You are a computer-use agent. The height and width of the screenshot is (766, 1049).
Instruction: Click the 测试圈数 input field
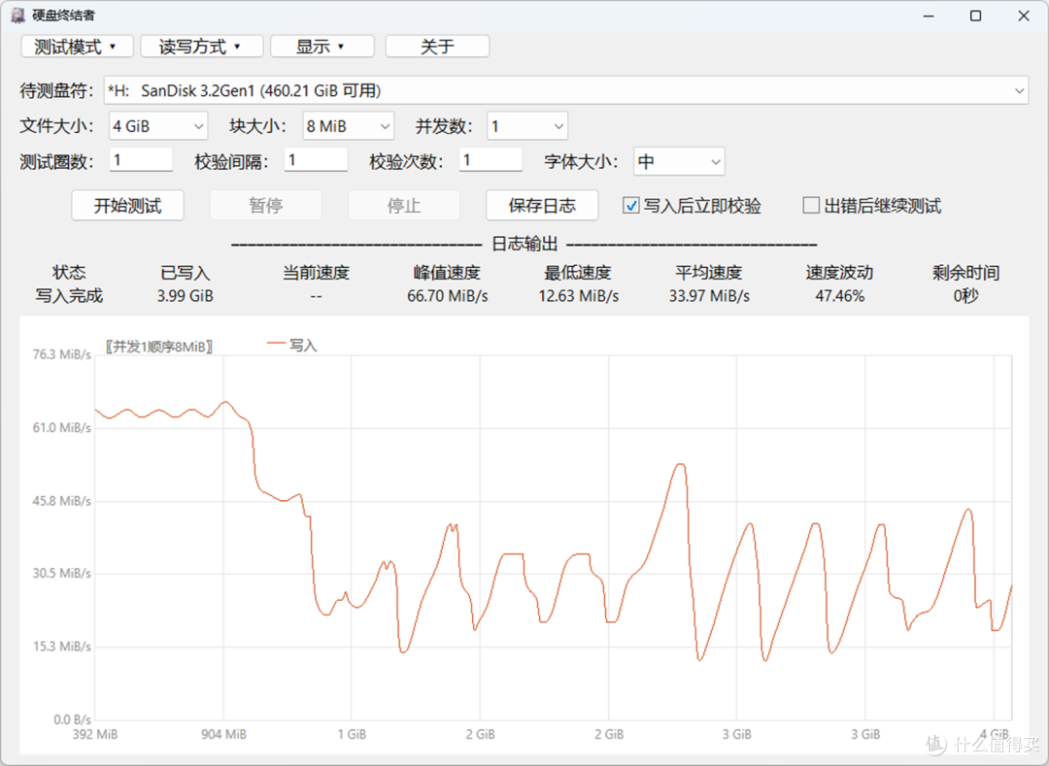coord(141,160)
